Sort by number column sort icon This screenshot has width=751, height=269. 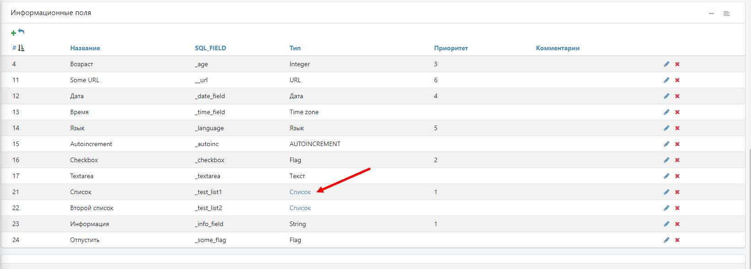[x=21, y=48]
